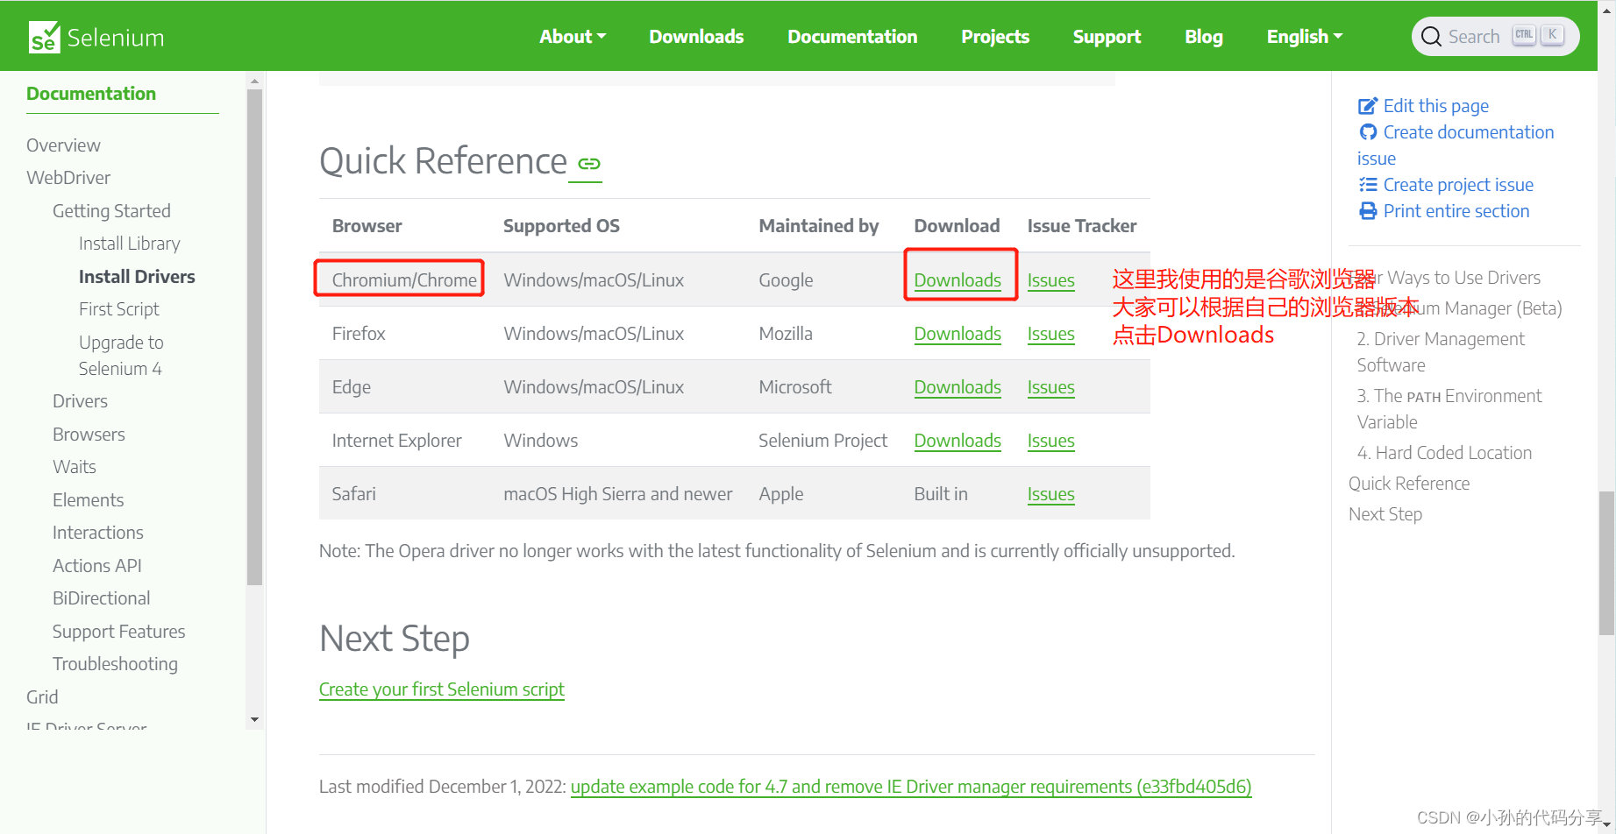This screenshot has height=834, width=1616.
Task: Click the Edit this page pencil icon
Action: [x=1368, y=106]
